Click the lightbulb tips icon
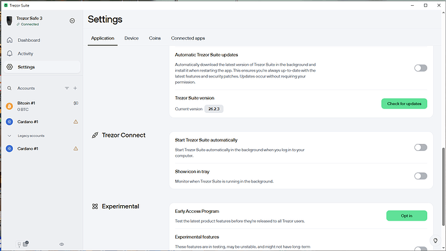Viewport: 446px width, 251px height. pyautogui.click(x=435, y=241)
